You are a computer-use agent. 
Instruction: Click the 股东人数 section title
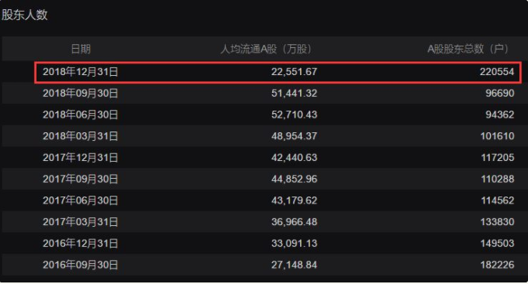(x=24, y=15)
